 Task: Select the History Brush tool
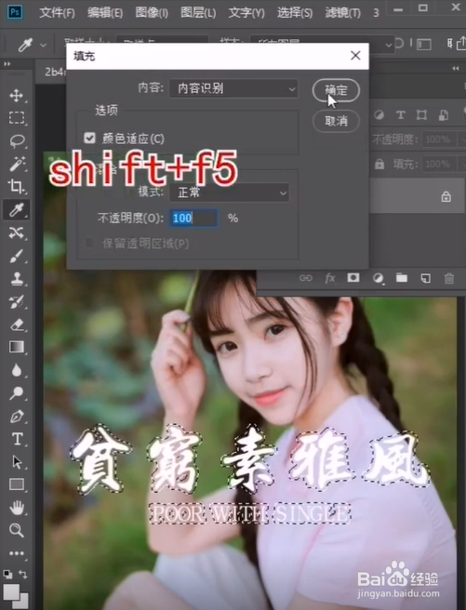point(17,301)
